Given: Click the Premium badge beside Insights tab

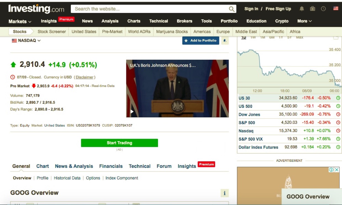Looking at the screenshot, I should (x=206, y=164).
